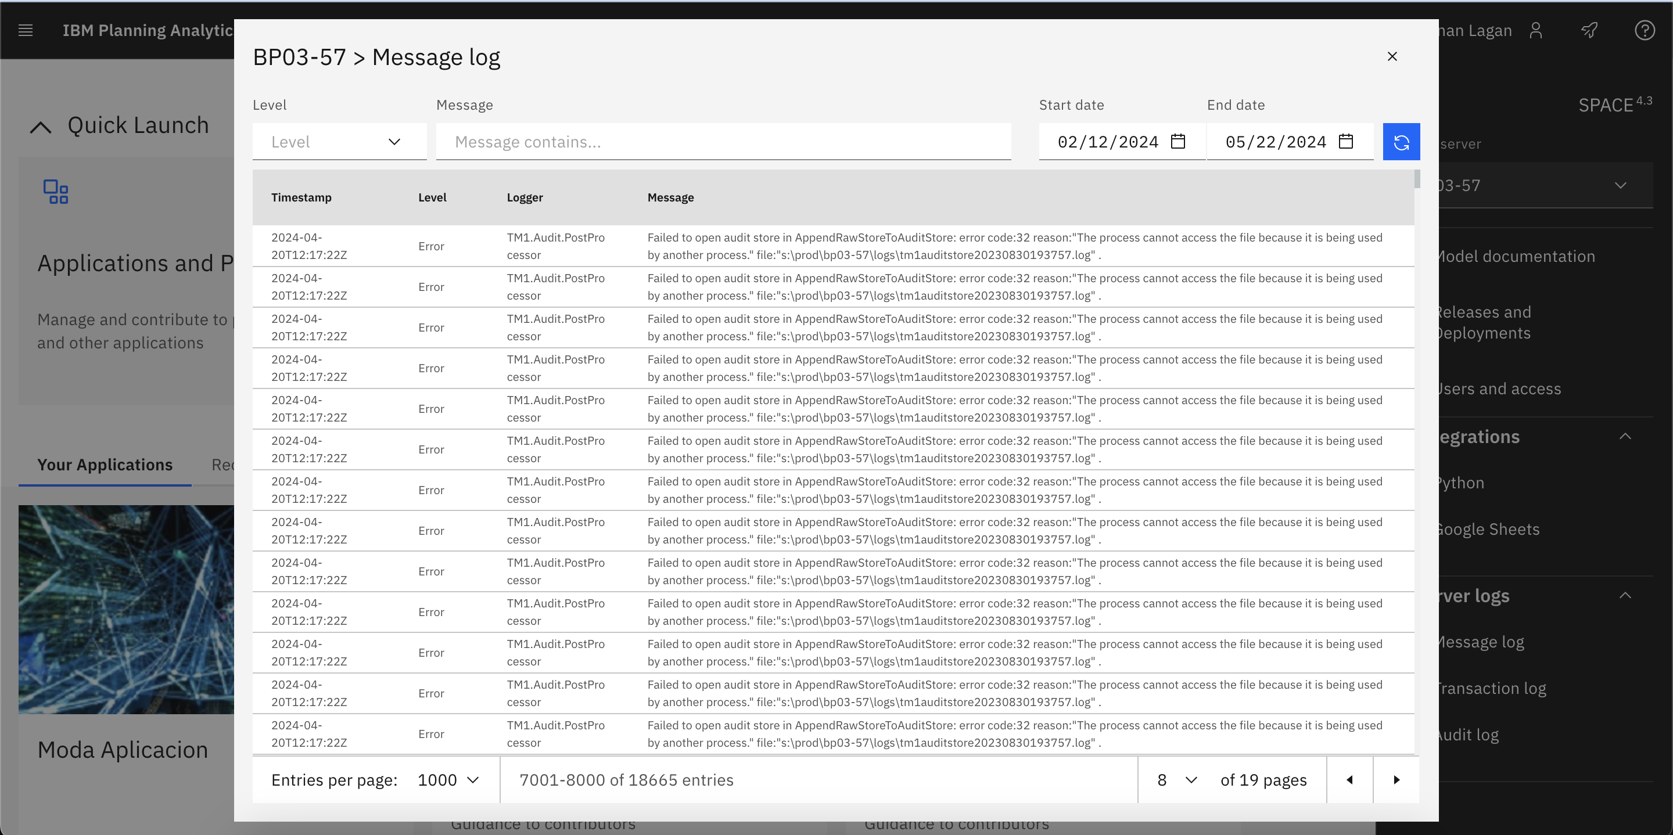Click the Moda Aplicacion application title
This screenshot has height=835, width=1673.
click(123, 750)
